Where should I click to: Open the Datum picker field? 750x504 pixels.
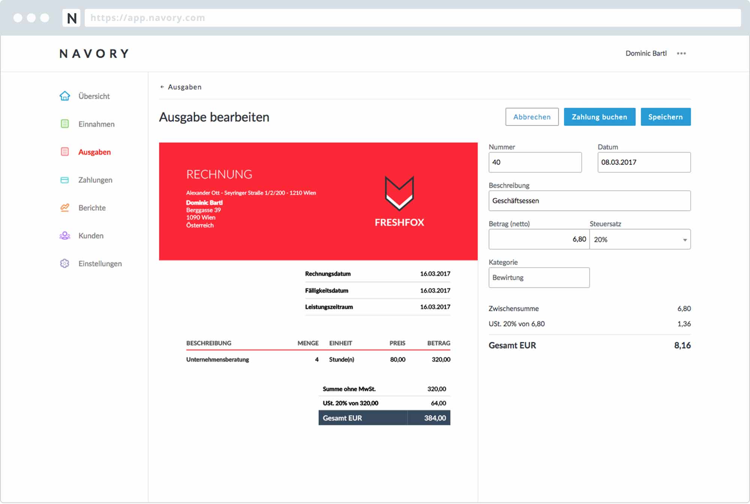pyautogui.click(x=644, y=162)
